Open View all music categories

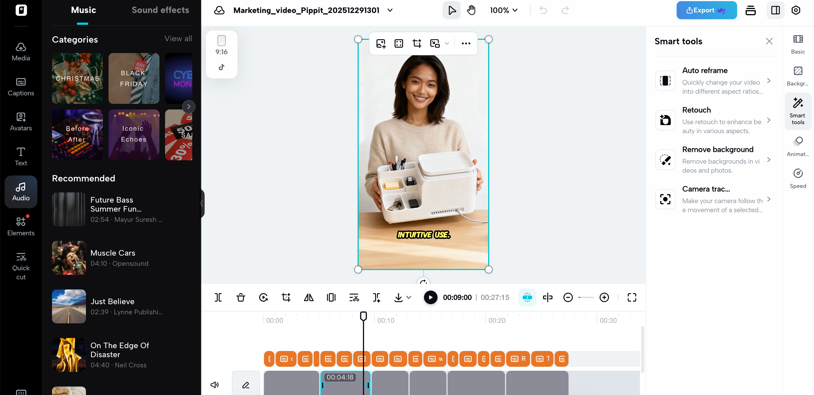tap(178, 38)
